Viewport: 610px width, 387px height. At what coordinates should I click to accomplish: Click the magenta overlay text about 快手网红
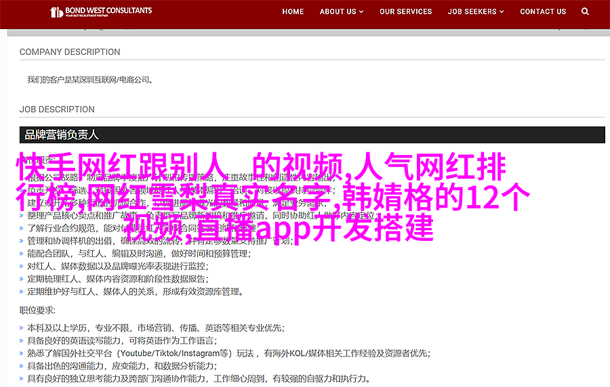click(272, 196)
